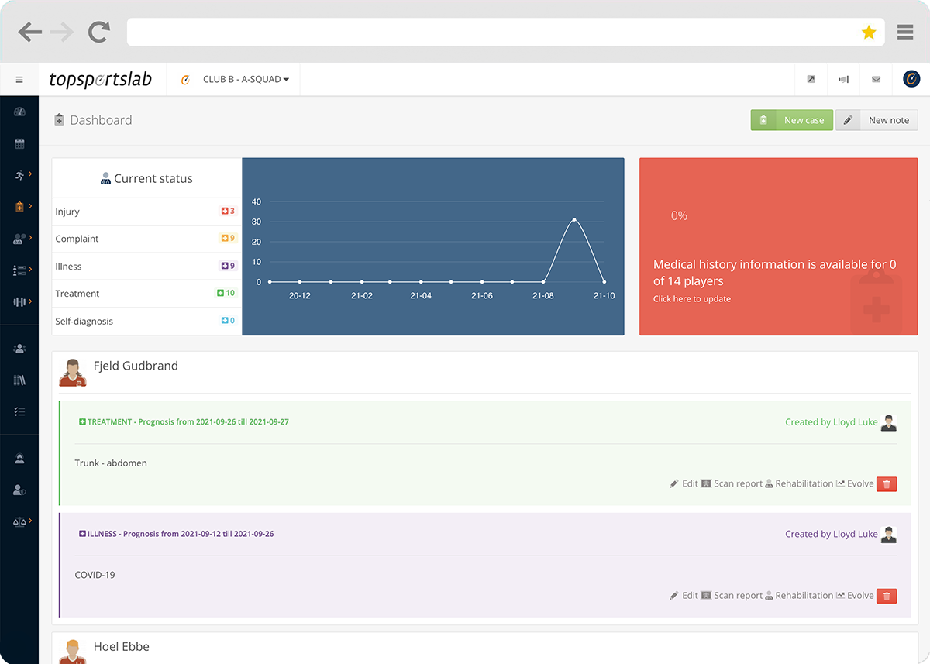Click Lloyd Luke's avatar on the illness case
930x664 pixels.
[889, 535]
